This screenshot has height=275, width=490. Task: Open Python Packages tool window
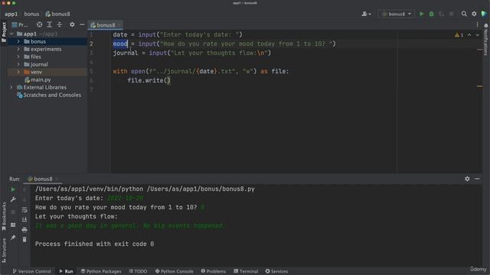pyautogui.click(x=101, y=271)
